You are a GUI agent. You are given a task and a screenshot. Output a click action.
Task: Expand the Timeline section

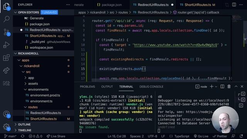[44, 130]
